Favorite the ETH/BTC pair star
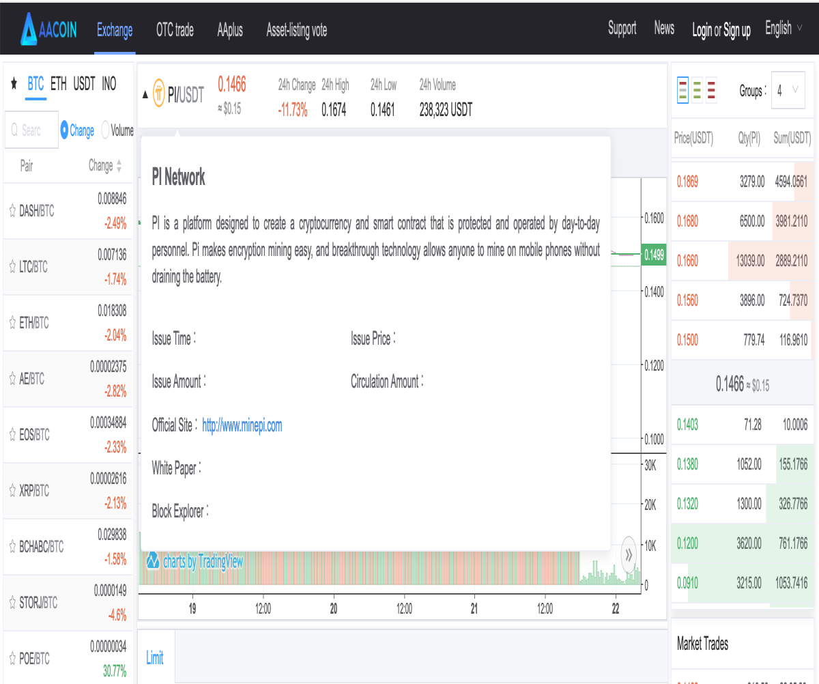 point(12,323)
